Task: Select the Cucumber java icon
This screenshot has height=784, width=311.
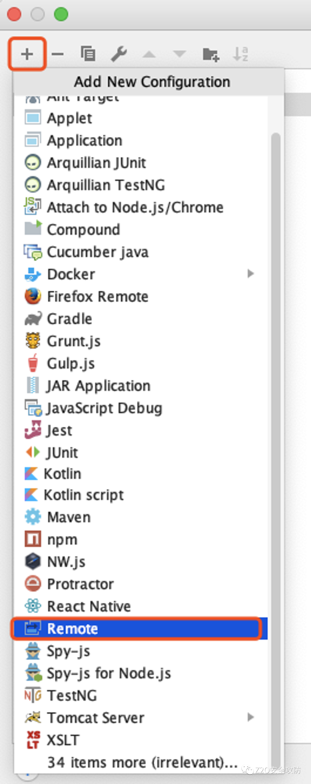Action: click(x=33, y=252)
